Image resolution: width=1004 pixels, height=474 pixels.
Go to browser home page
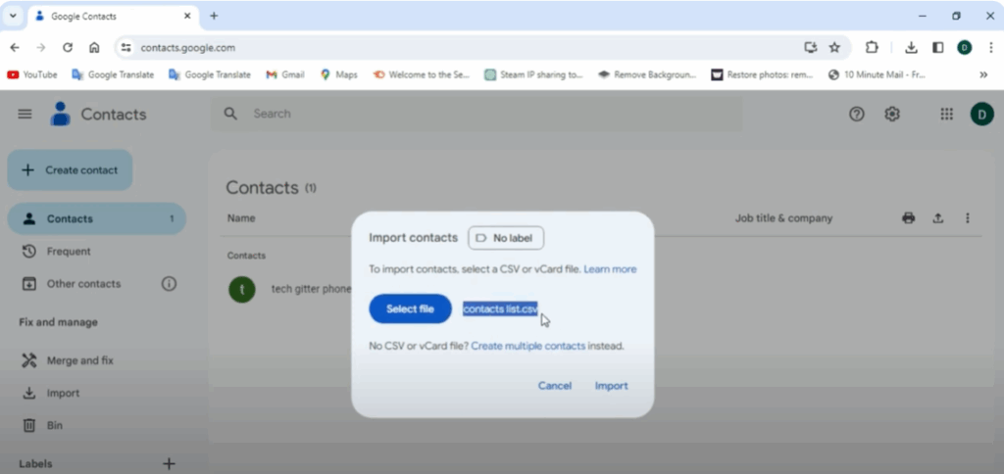[94, 47]
